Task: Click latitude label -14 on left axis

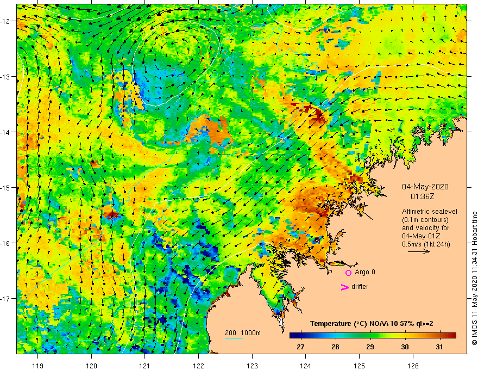Action: click(x=6, y=132)
